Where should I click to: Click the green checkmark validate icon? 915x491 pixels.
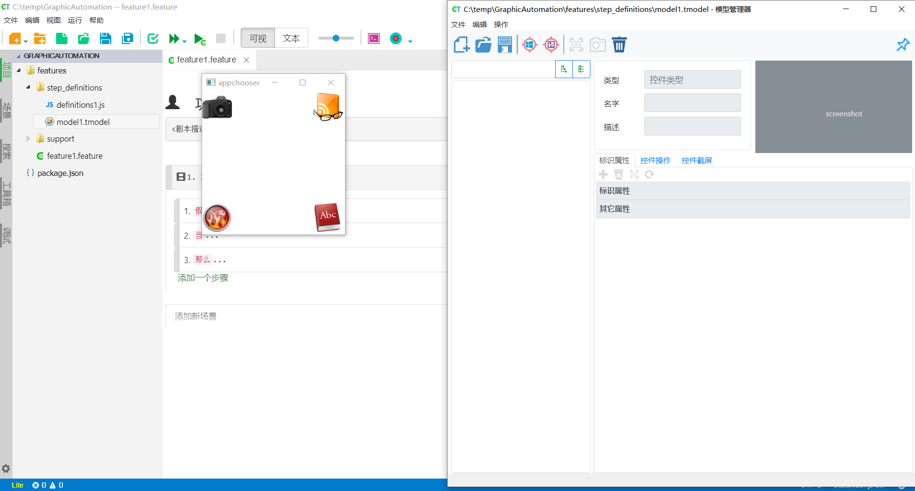coord(153,39)
